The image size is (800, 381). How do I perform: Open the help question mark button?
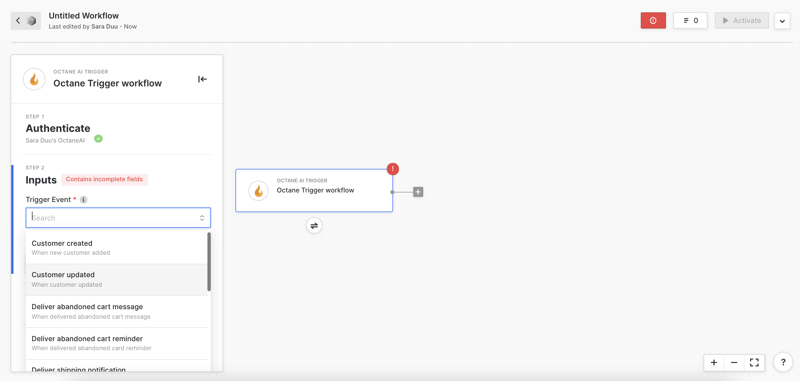click(x=783, y=362)
